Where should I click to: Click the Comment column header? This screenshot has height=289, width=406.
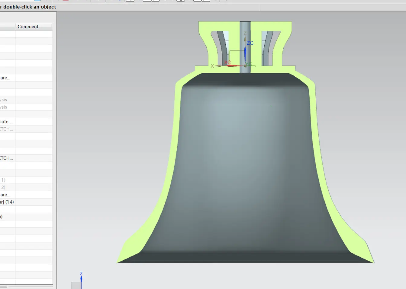click(x=34, y=27)
